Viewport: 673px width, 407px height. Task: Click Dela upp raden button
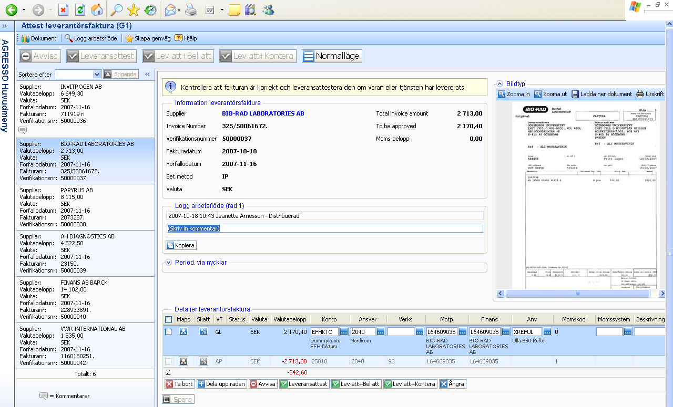tap(221, 384)
